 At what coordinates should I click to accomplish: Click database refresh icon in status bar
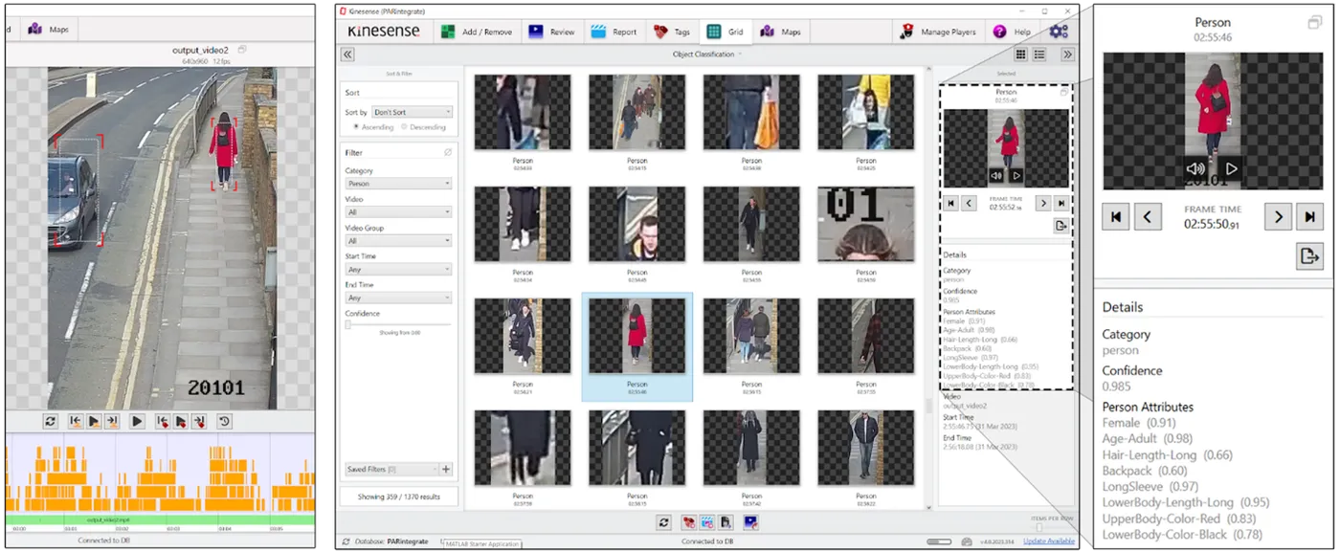pyautogui.click(x=346, y=541)
